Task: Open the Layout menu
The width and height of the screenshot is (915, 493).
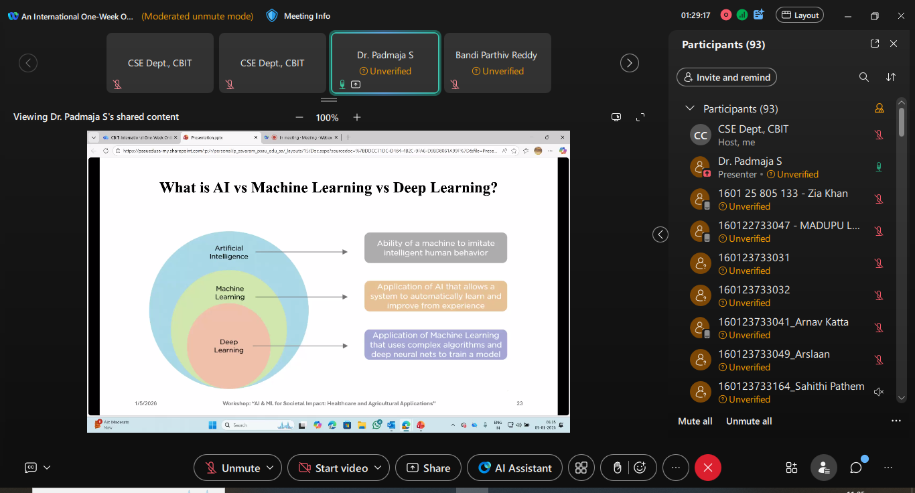Action: click(799, 15)
